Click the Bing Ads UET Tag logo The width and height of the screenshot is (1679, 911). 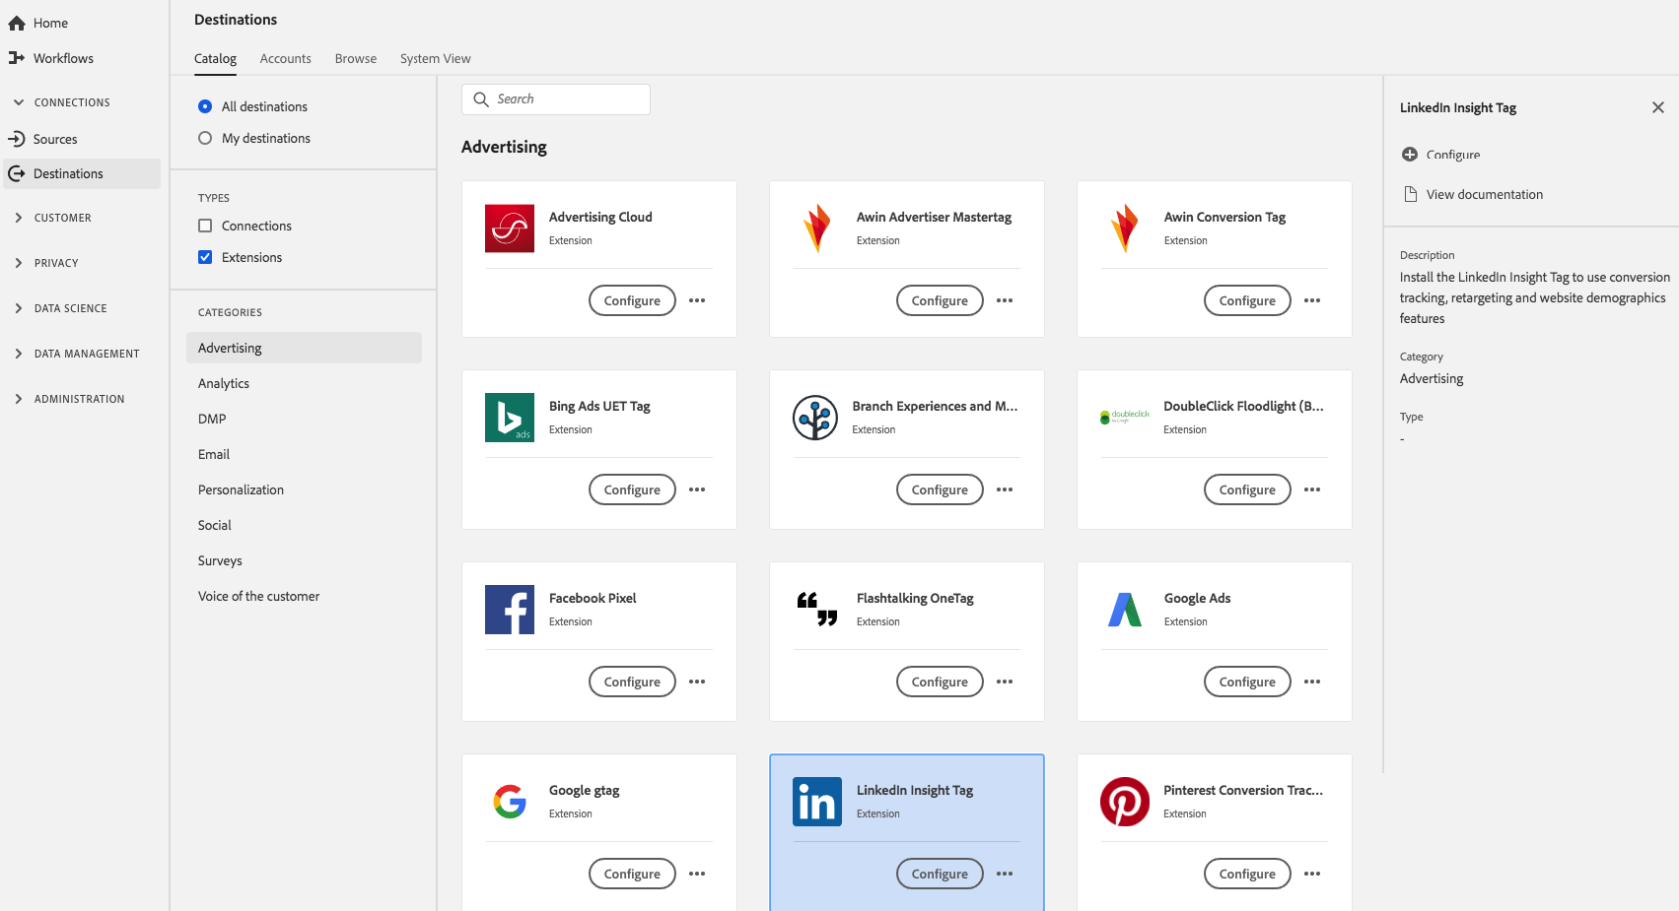coord(510,418)
